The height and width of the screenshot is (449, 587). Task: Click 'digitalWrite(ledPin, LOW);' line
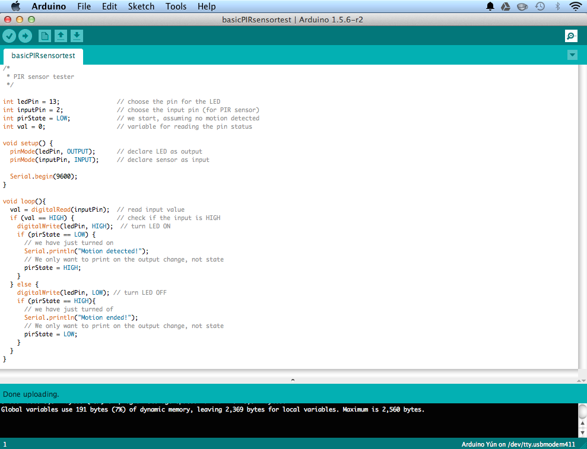(x=64, y=292)
